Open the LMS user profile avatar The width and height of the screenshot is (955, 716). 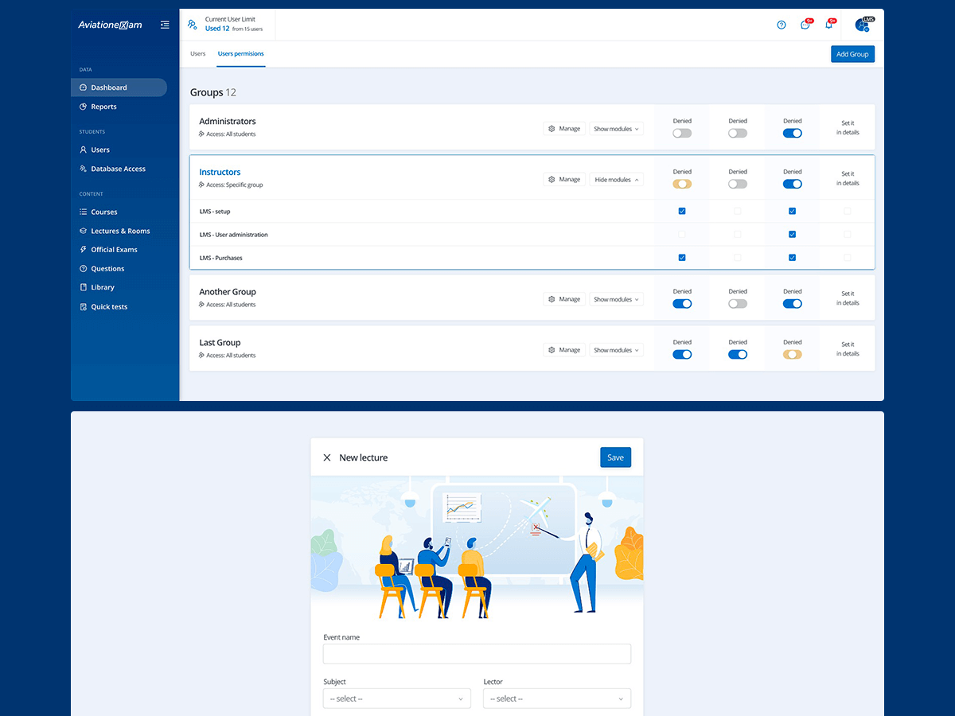[x=863, y=25]
